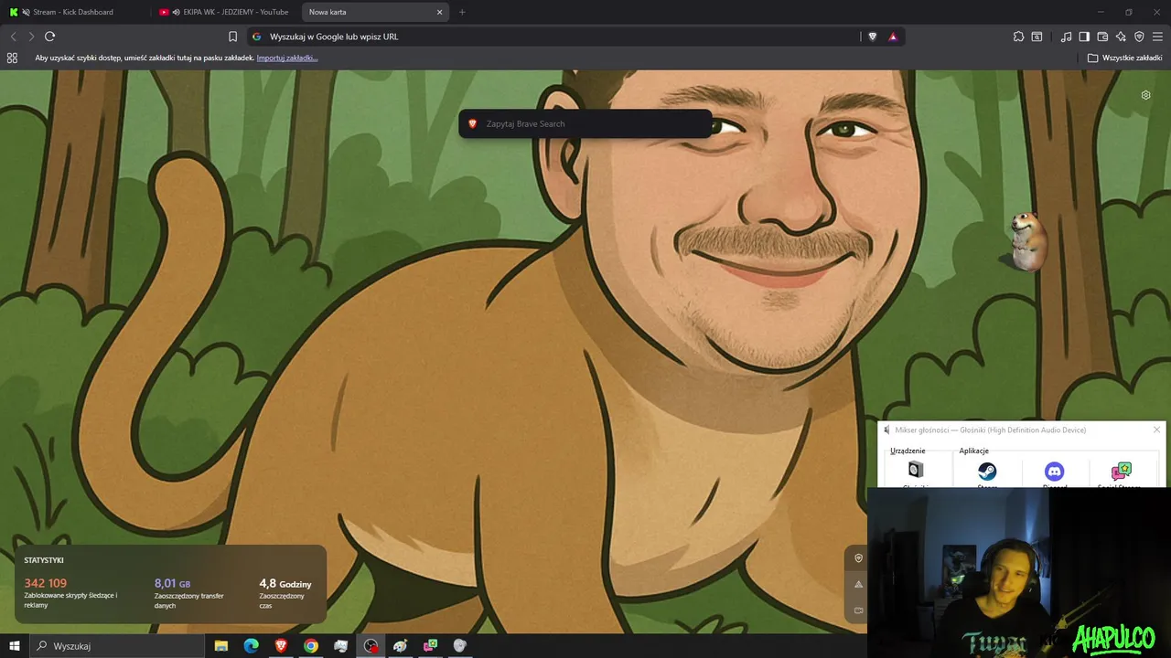Image resolution: width=1171 pixels, height=658 pixels.
Task: Click the STATYSTYKI widget heading
Action: (x=44, y=560)
